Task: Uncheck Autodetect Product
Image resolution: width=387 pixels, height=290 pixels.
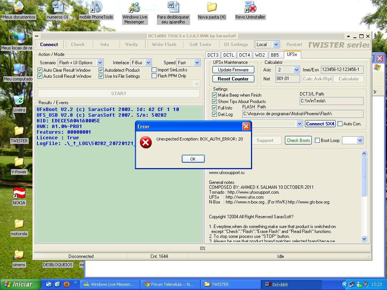Action: pos(101,70)
